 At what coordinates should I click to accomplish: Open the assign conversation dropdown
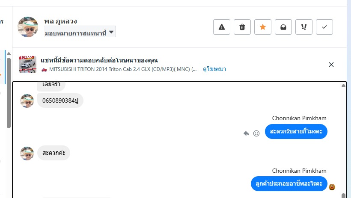click(80, 32)
